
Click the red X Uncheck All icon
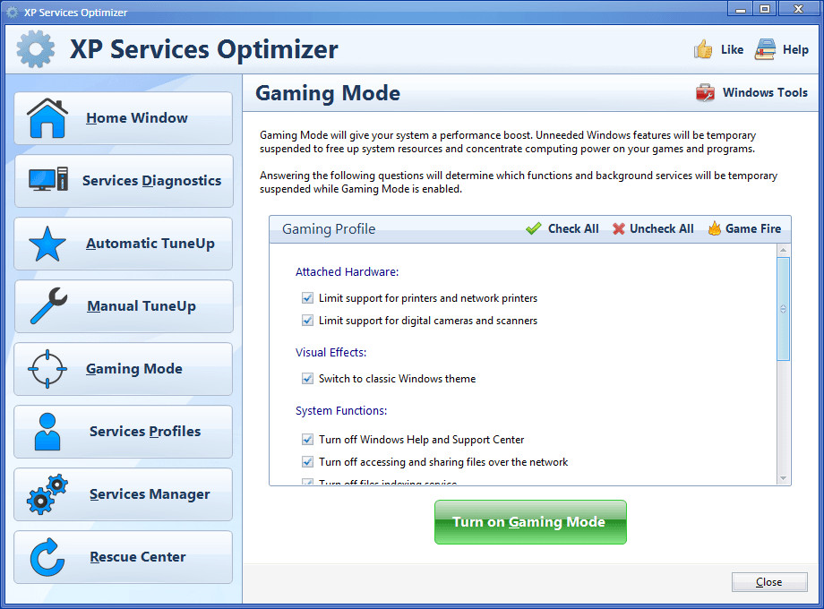point(619,228)
